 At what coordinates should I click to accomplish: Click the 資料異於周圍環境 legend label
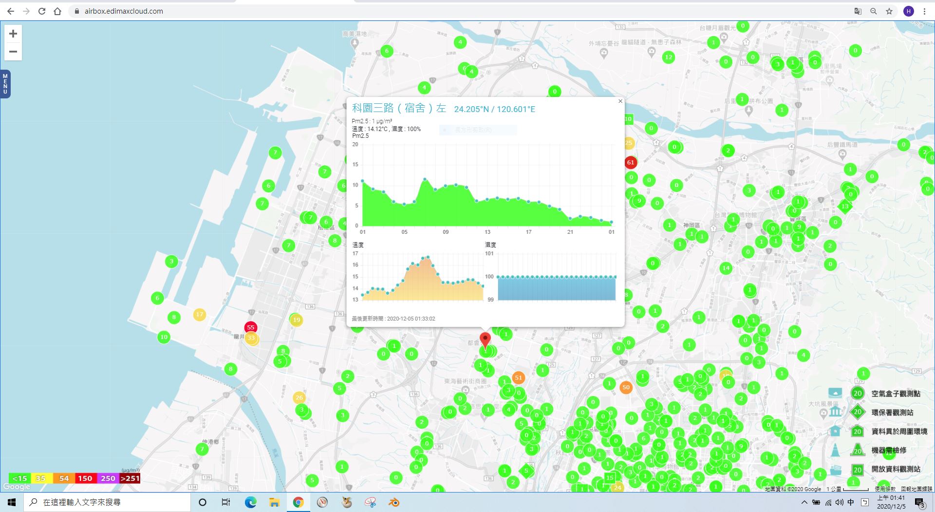click(899, 432)
